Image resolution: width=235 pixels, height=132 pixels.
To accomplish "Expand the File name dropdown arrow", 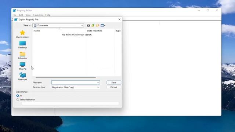I will click(x=98, y=82).
